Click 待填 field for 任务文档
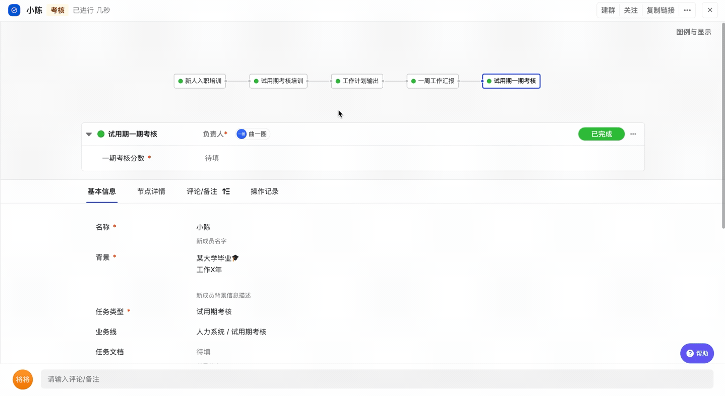The width and height of the screenshot is (725, 396). pos(203,352)
